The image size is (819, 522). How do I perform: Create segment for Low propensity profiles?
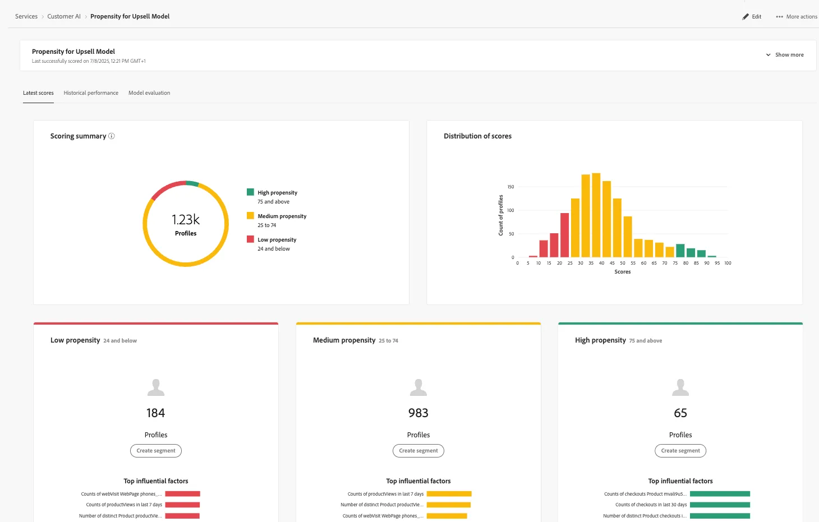click(x=156, y=451)
